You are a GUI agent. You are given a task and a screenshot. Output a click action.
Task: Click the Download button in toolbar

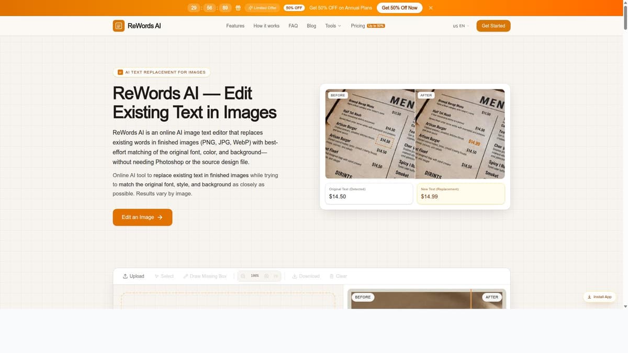coord(306,276)
